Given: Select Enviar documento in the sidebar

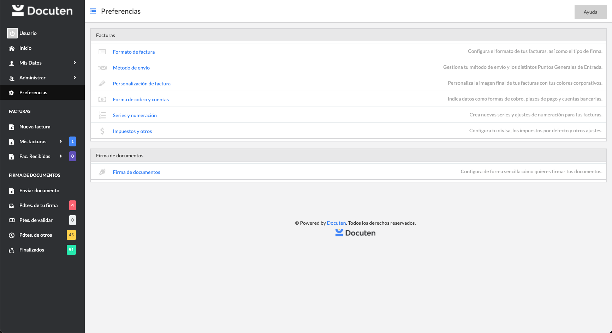Looking at the screenshot, I should coord(39,190).
